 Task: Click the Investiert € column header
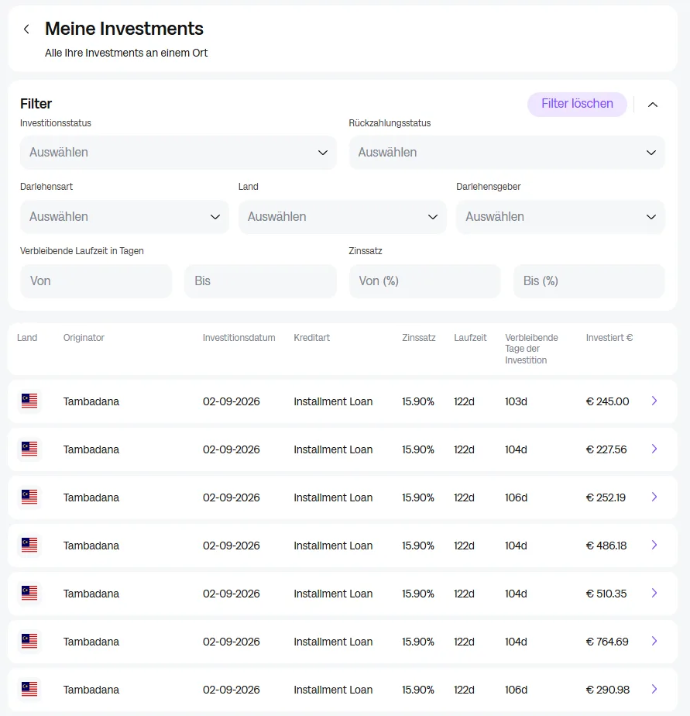click(609, 338)
